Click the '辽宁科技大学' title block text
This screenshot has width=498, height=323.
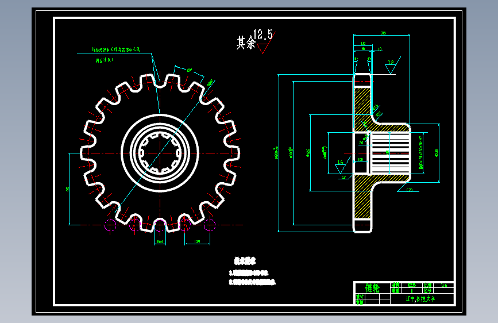point(420,299)
